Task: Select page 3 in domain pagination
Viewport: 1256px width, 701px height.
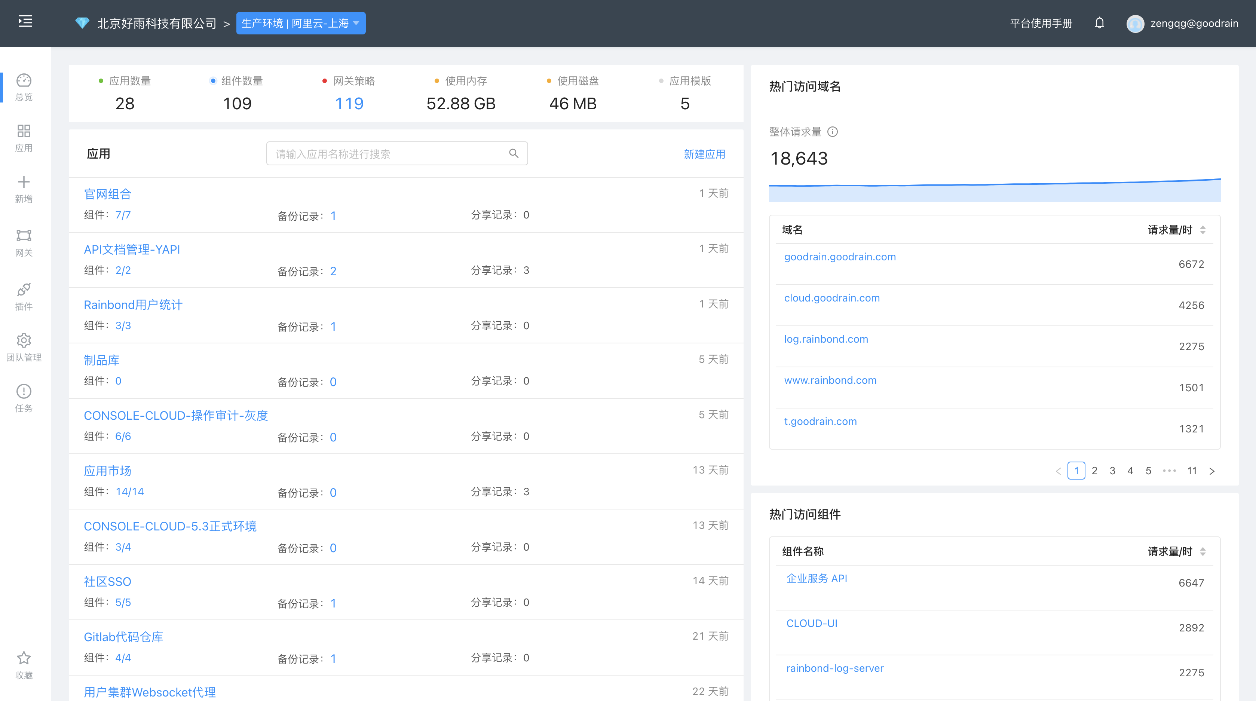Action: point(1113,471)
